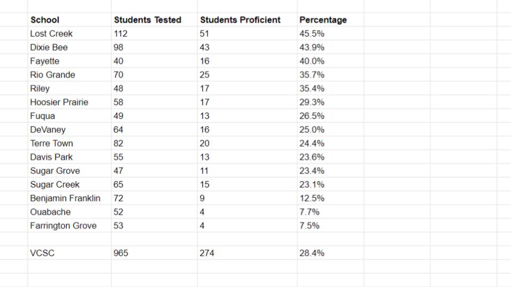Click the Dixie Bee school name
This screenshot has width=511, height=287.
(x=49, y=47)
